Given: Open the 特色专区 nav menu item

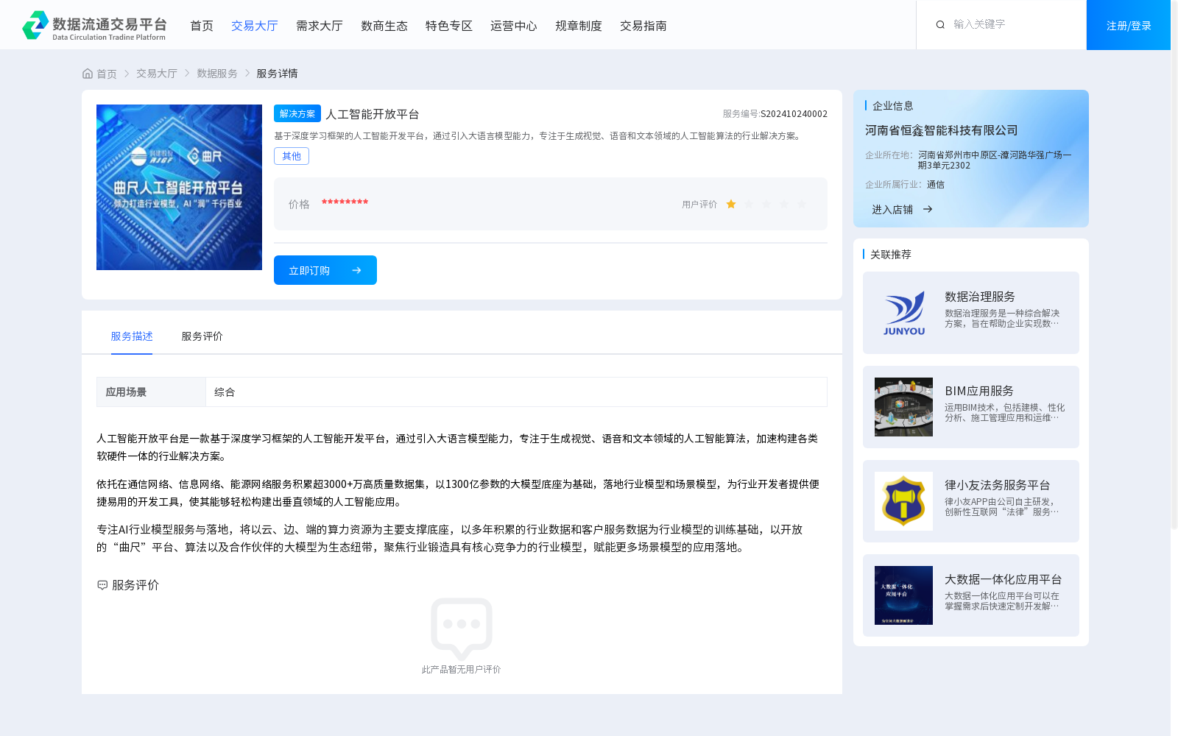Looking at the screenshot, I should [x=449, y=26].
